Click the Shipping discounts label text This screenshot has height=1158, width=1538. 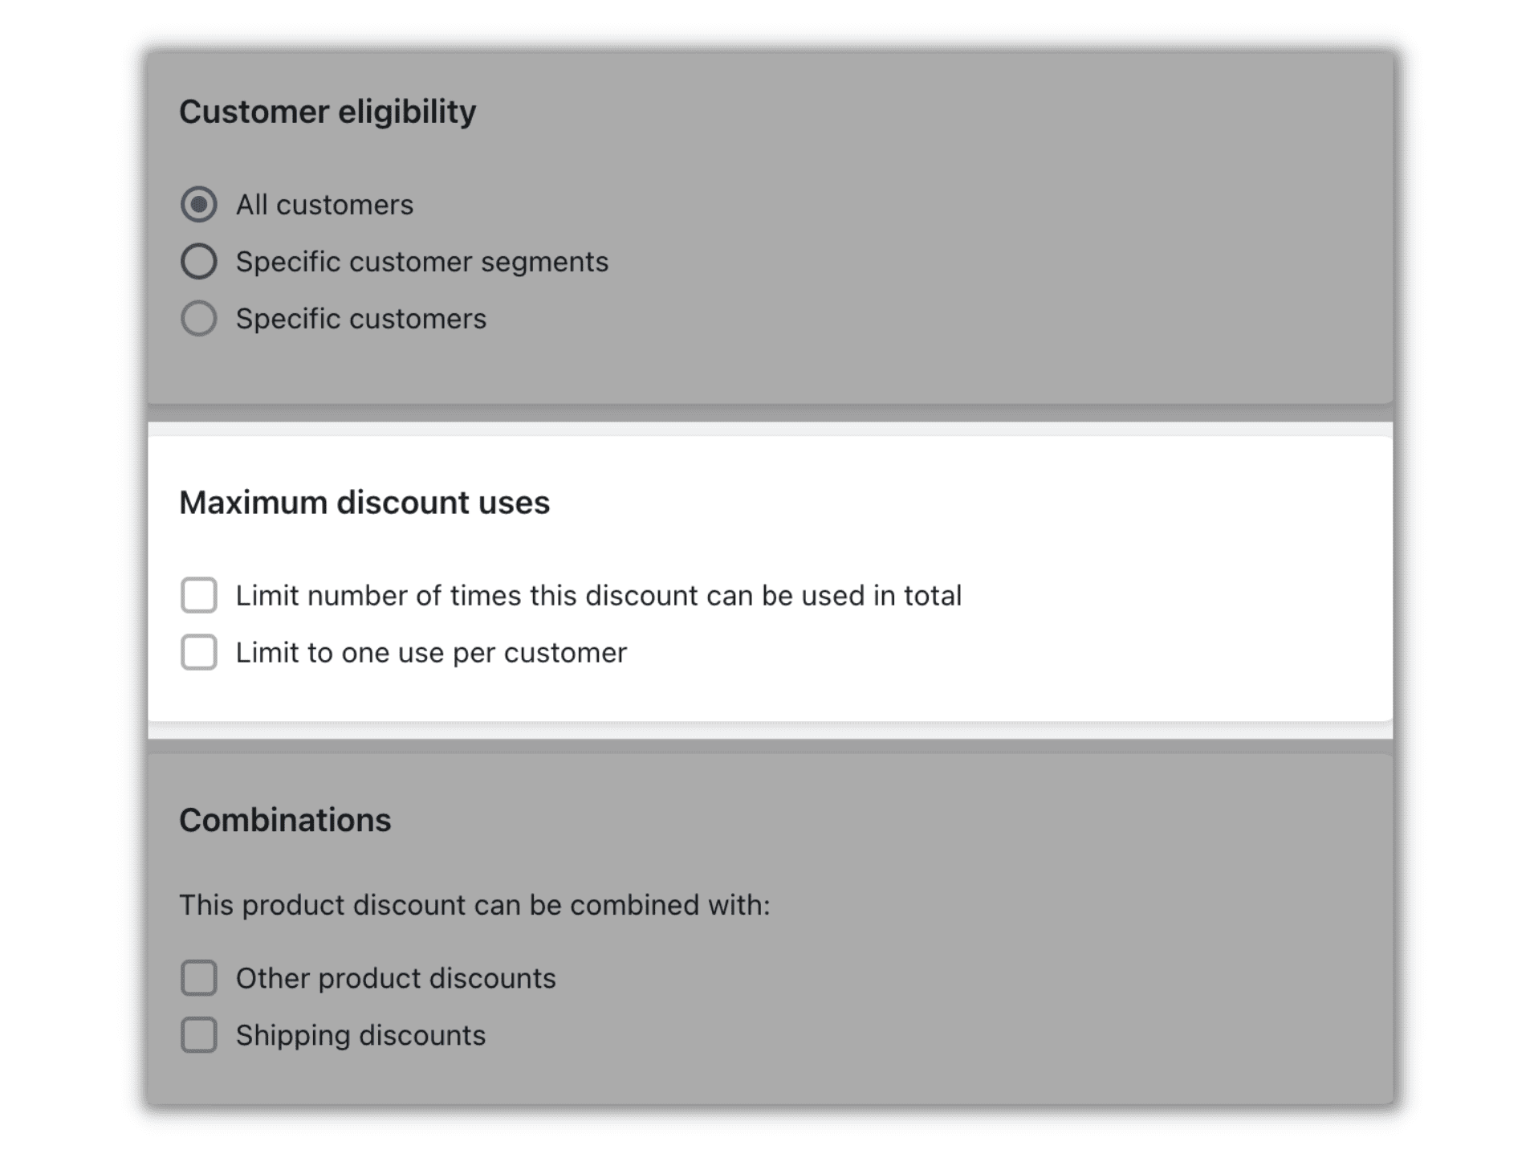coord(360,1035)
